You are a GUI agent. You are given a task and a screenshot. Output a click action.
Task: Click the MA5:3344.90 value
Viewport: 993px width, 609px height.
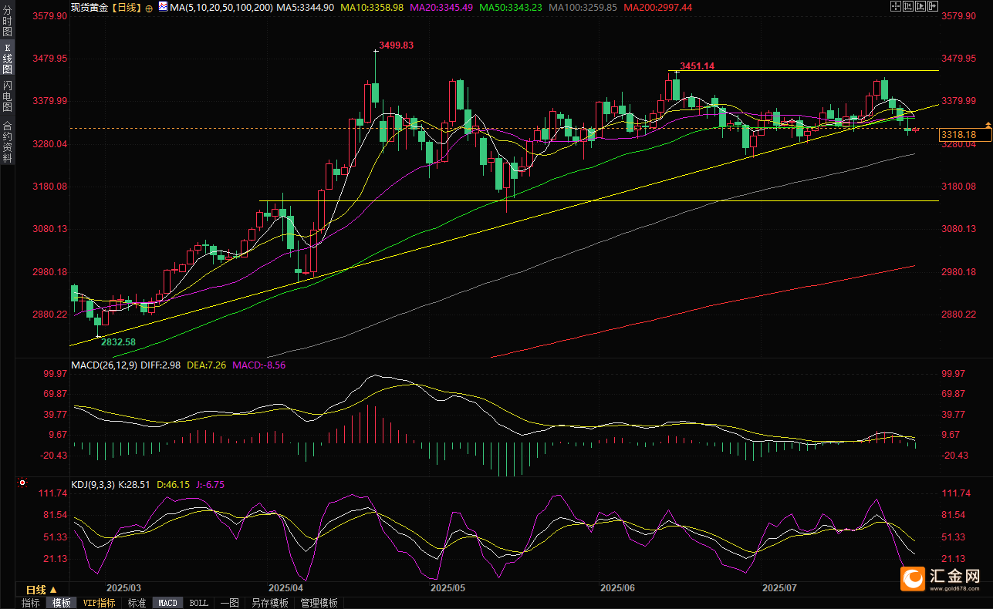click(x=306, y=7)
